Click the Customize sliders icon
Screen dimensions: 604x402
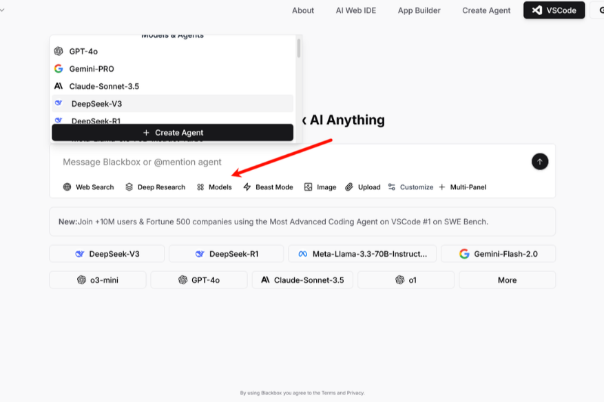pos(392,187)
